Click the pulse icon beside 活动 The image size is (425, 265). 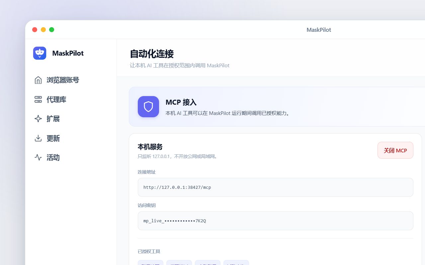(38, 157)
